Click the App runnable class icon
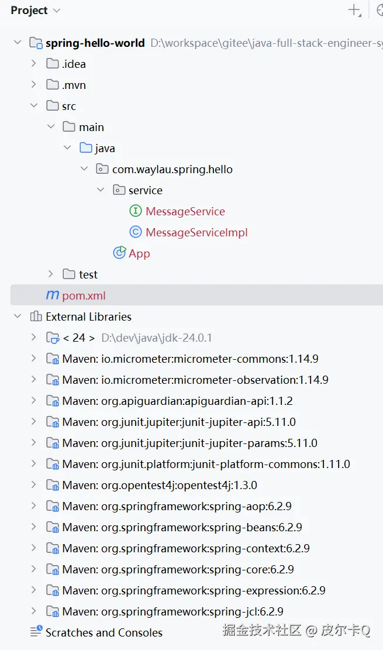 119,253
